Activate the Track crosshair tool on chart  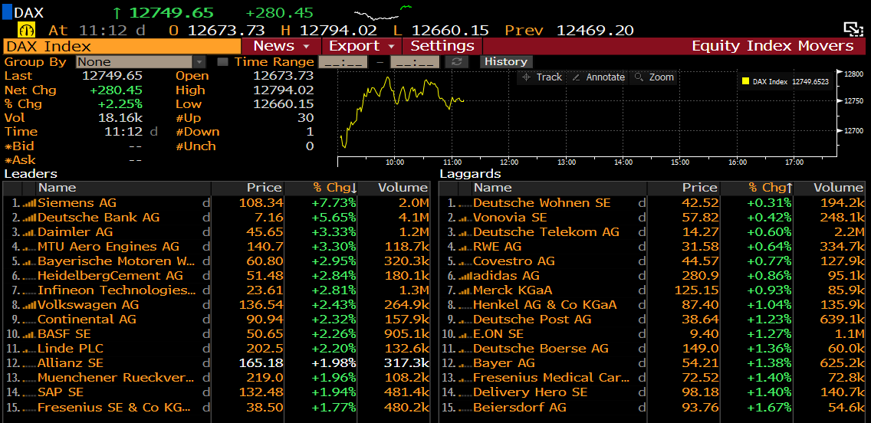click(542, 77)
